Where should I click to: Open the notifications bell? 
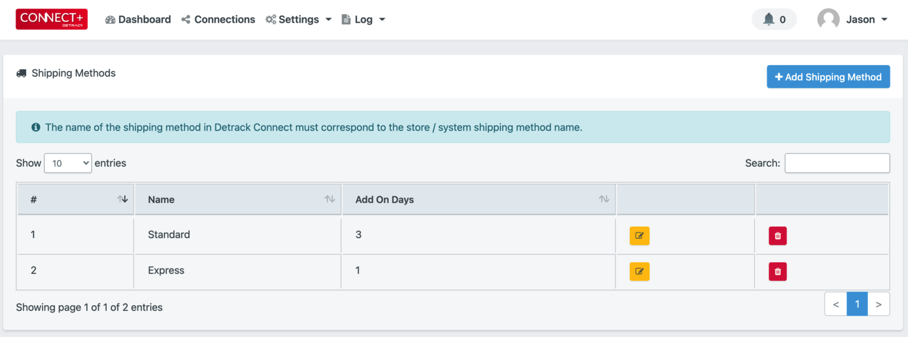[x=774, y=19]
